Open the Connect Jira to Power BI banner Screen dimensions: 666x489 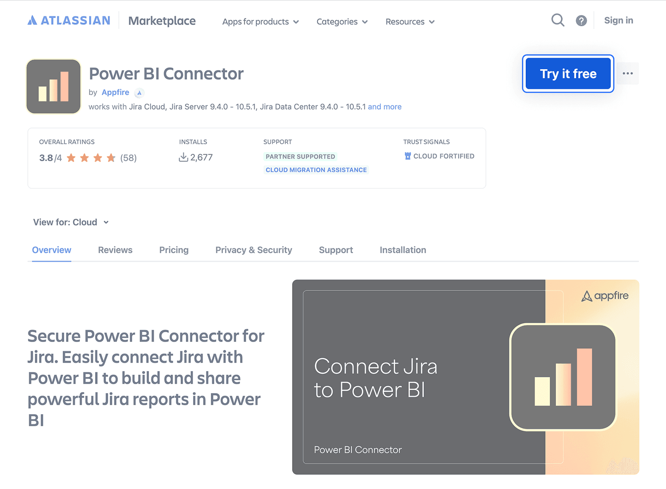click(x=466, y=377)
